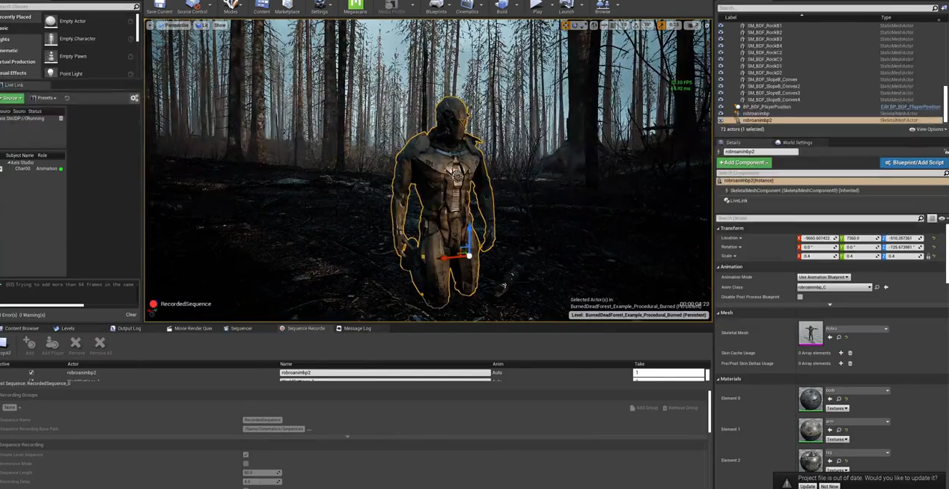Viewport: 949px width, 489px height.
Task: Toggle Immersive Mode checkbox
Action: (245, 464)
